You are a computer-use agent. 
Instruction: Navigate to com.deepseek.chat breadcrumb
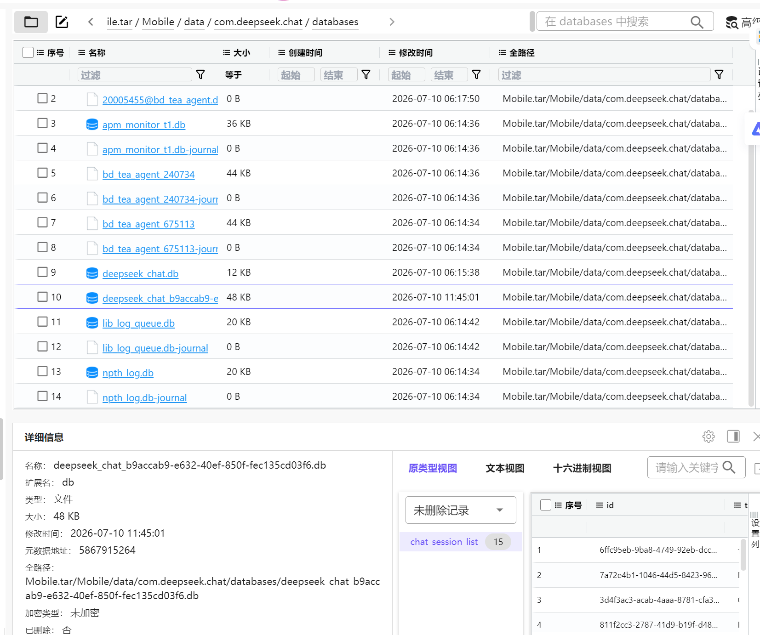[x=258, y=22]
